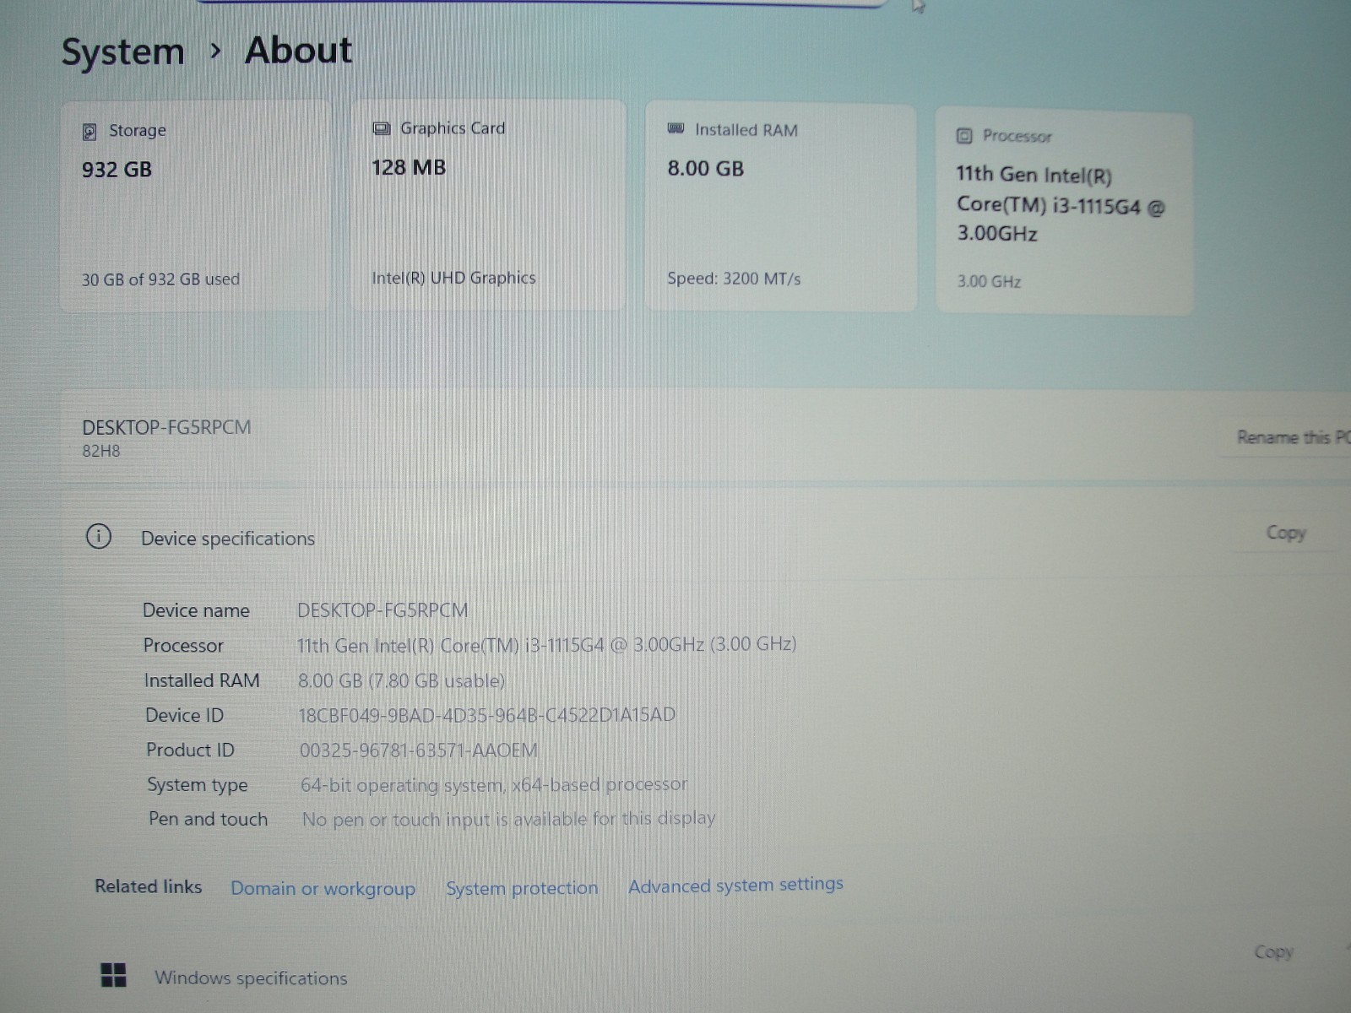Select the About page title
The image size is (1351, 1013).
coord(299,51)
